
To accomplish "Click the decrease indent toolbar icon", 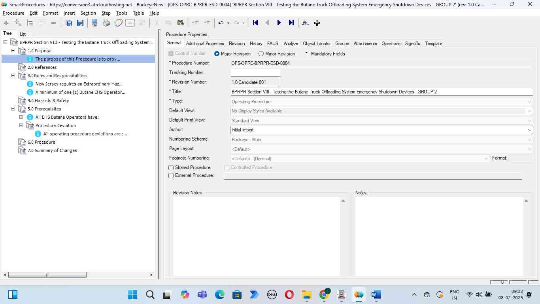I will pos(195,23).
